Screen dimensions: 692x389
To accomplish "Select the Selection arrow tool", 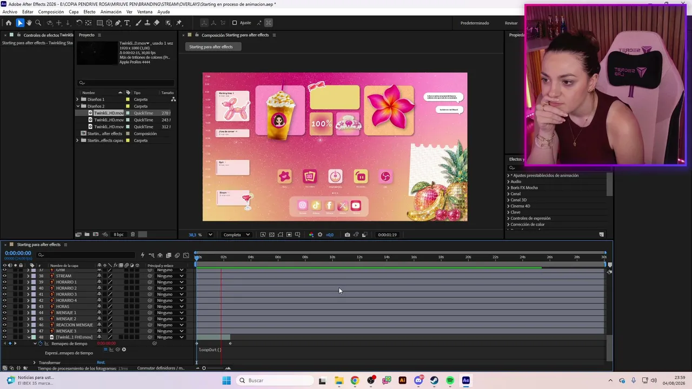I will 20,23.
